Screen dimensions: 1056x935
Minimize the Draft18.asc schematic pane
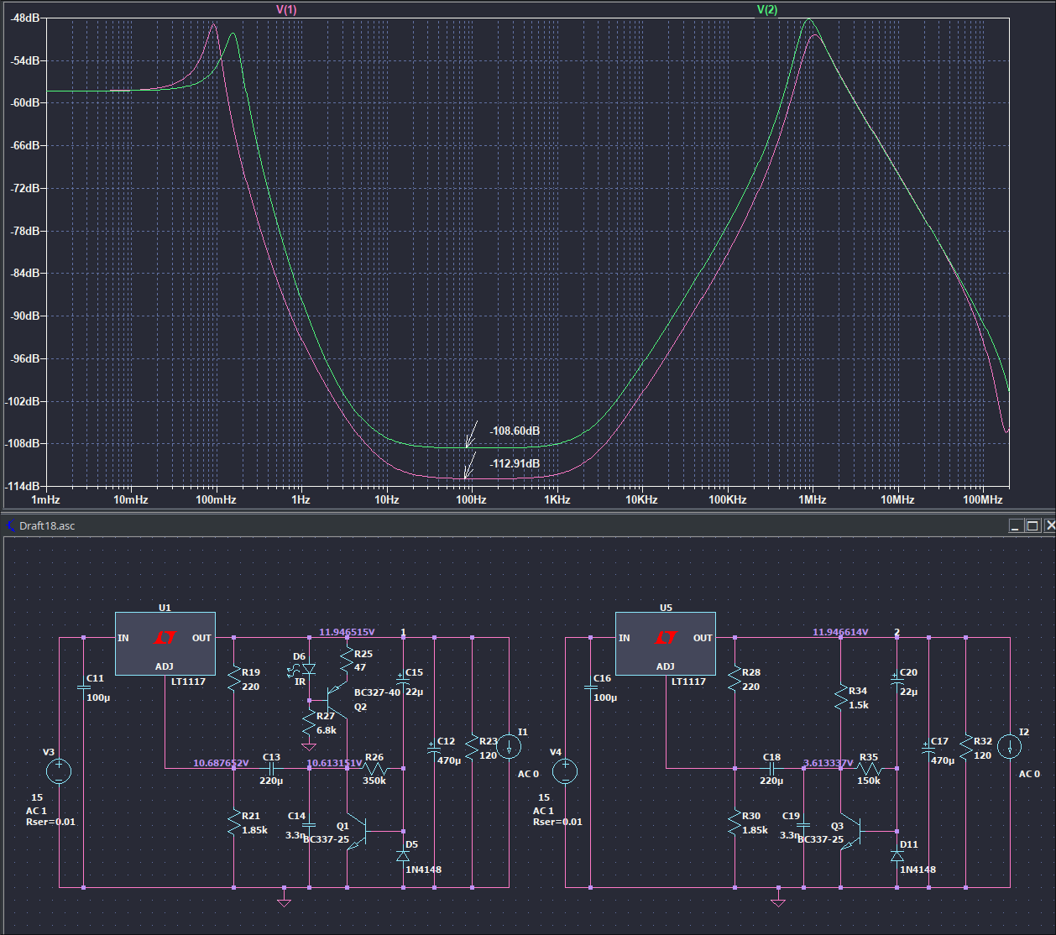coord(1016,525)
